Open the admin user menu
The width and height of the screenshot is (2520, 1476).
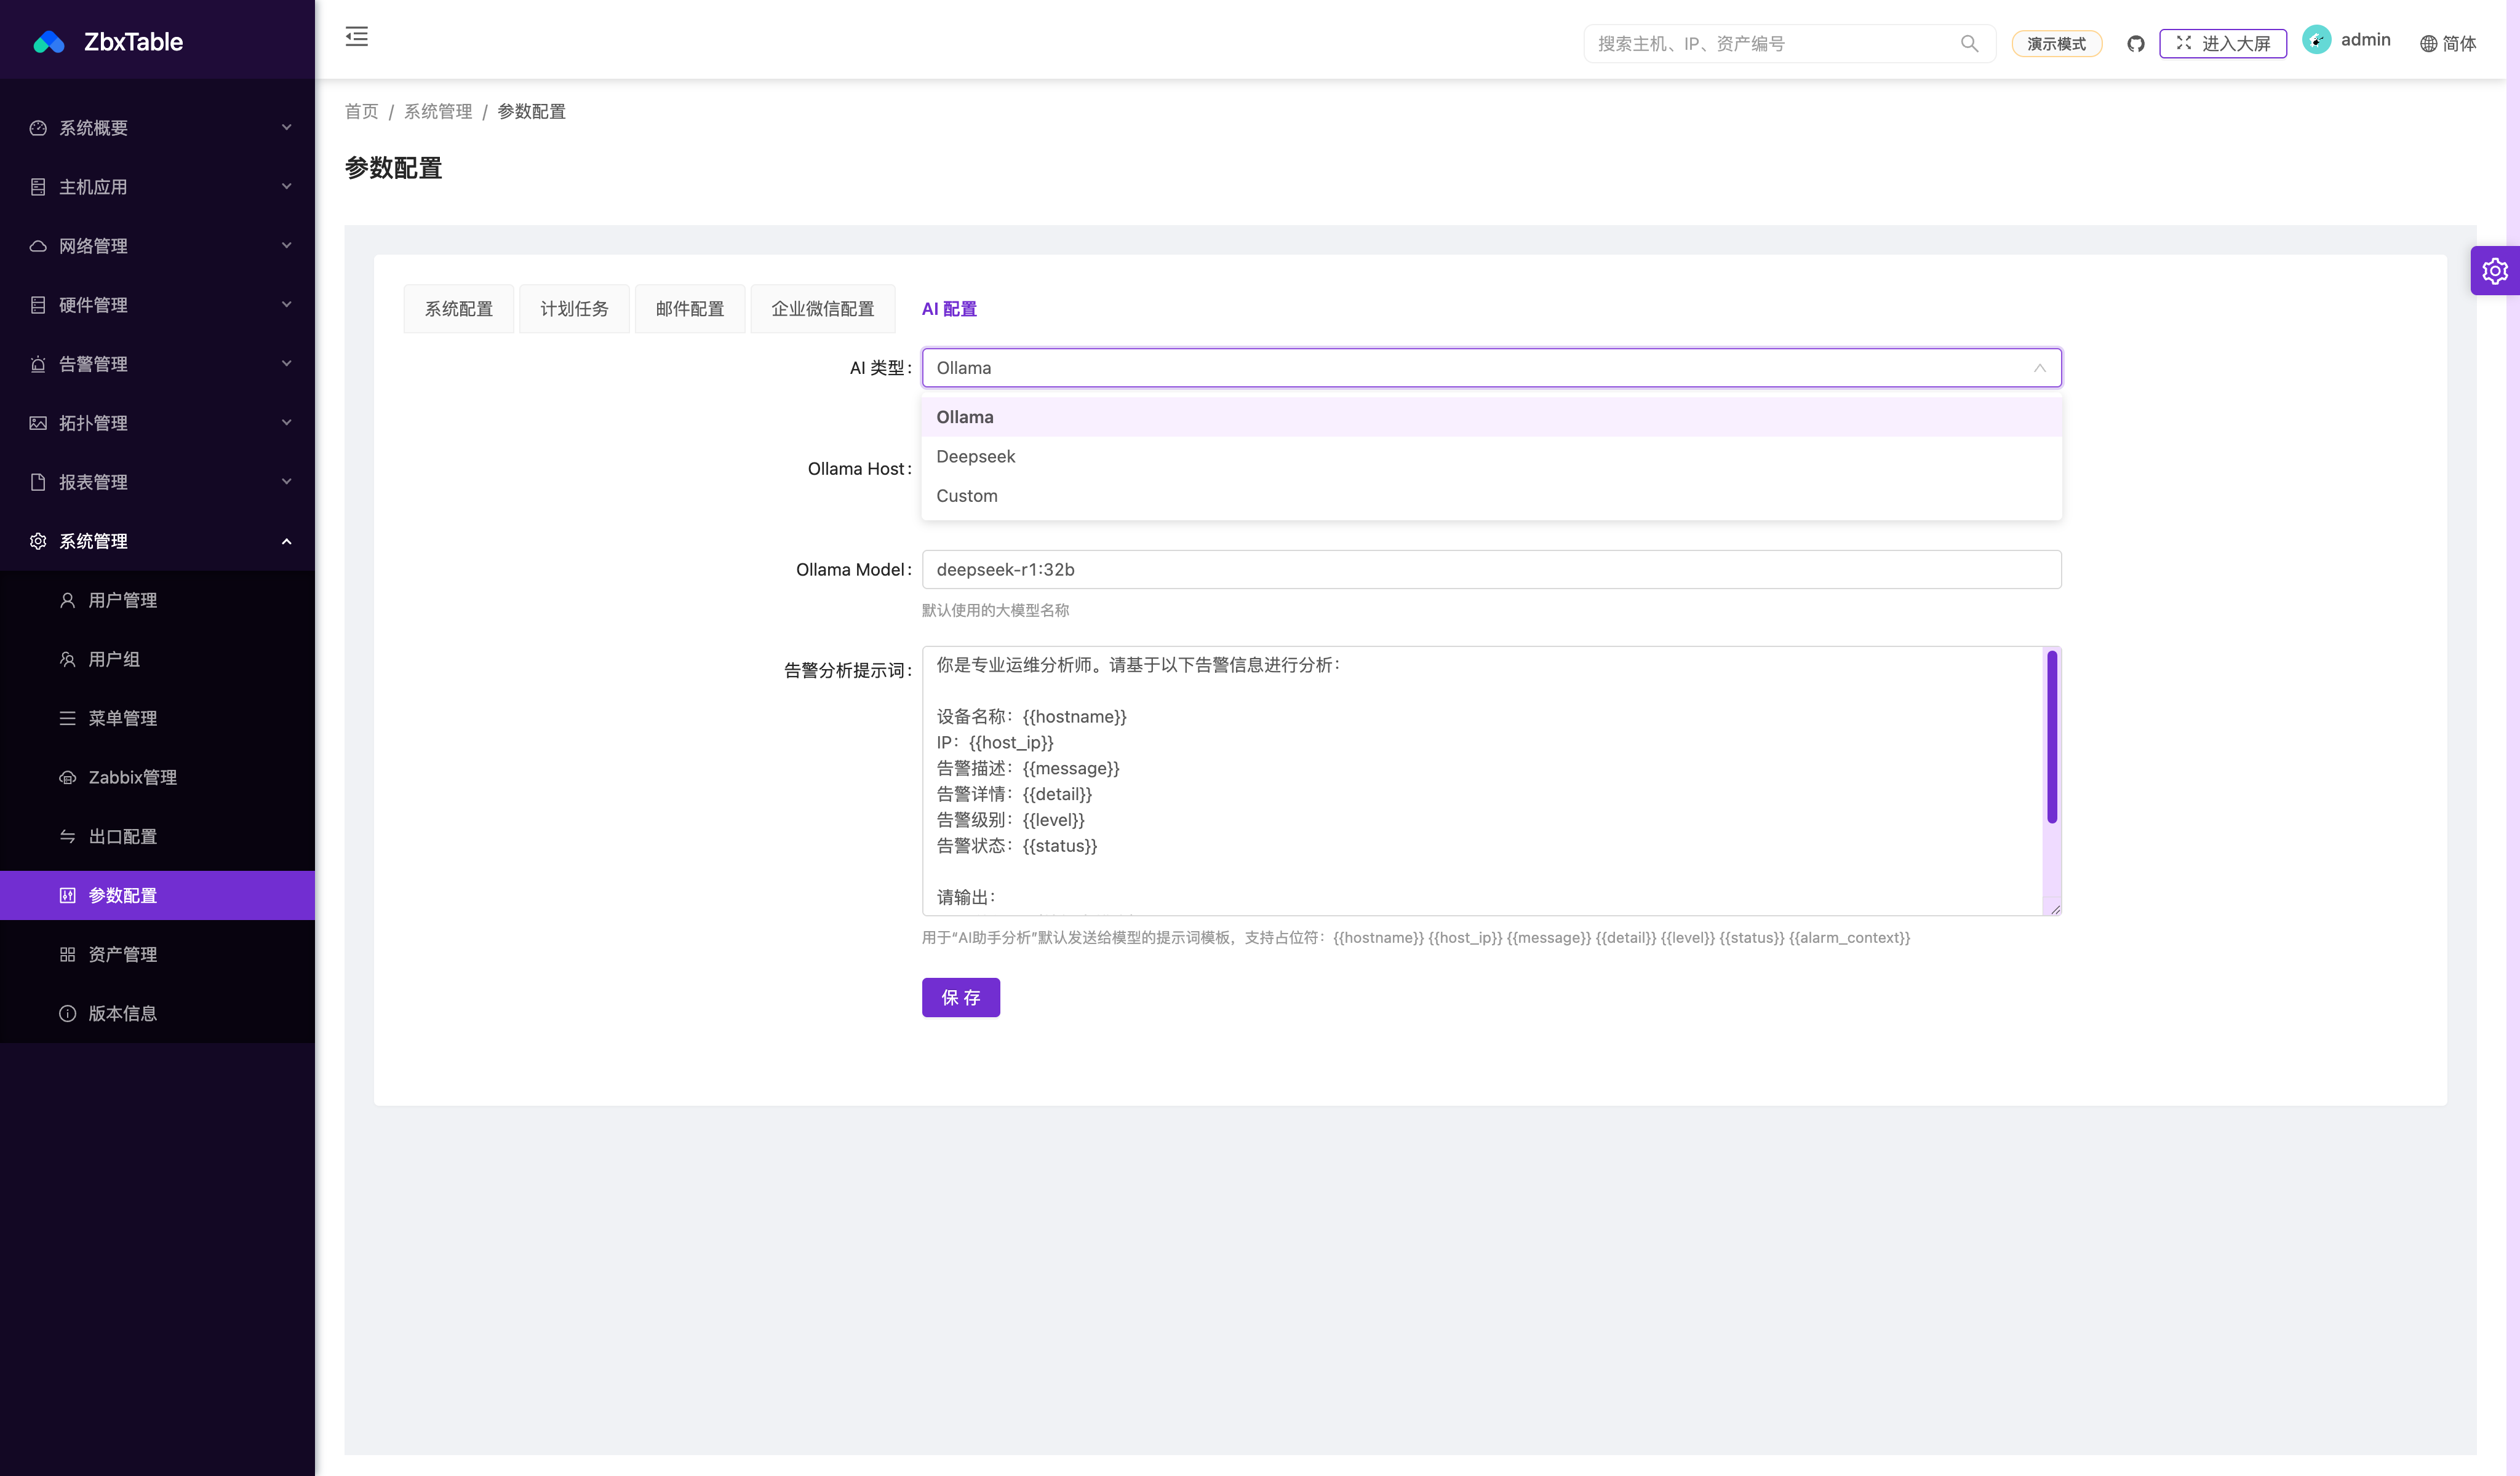click(x=2346, y=40)
